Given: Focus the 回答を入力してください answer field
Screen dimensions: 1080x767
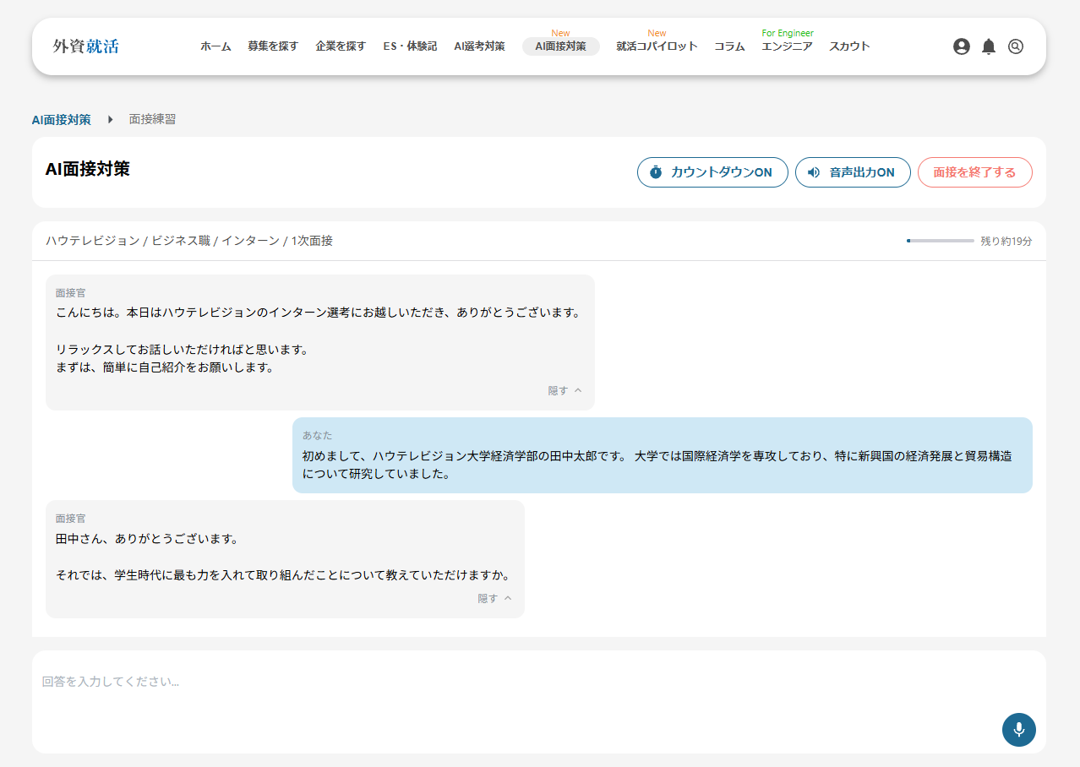Looking at the screenshot, I should 539,701.
